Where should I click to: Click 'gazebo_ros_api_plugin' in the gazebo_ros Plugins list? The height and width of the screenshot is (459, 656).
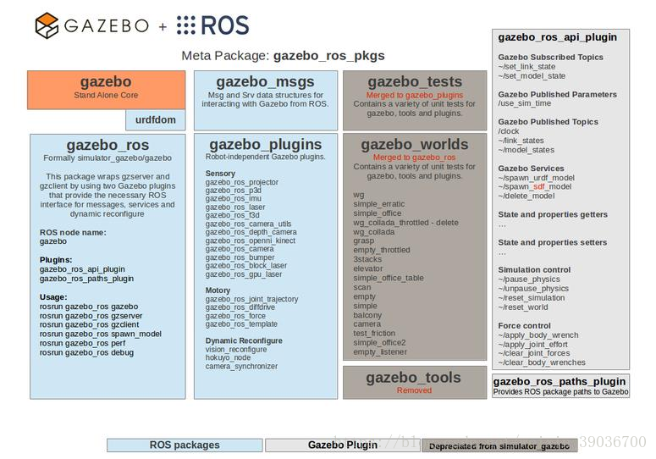82,269
